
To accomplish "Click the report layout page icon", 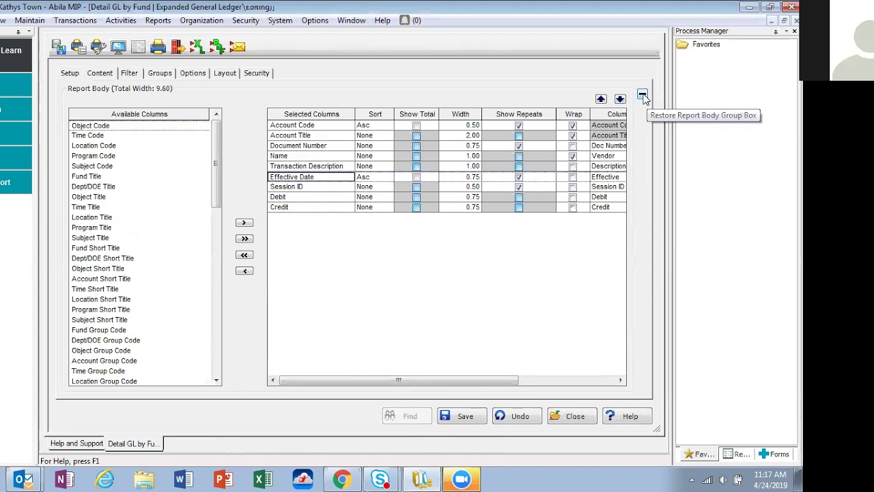I will click(138, 46).
